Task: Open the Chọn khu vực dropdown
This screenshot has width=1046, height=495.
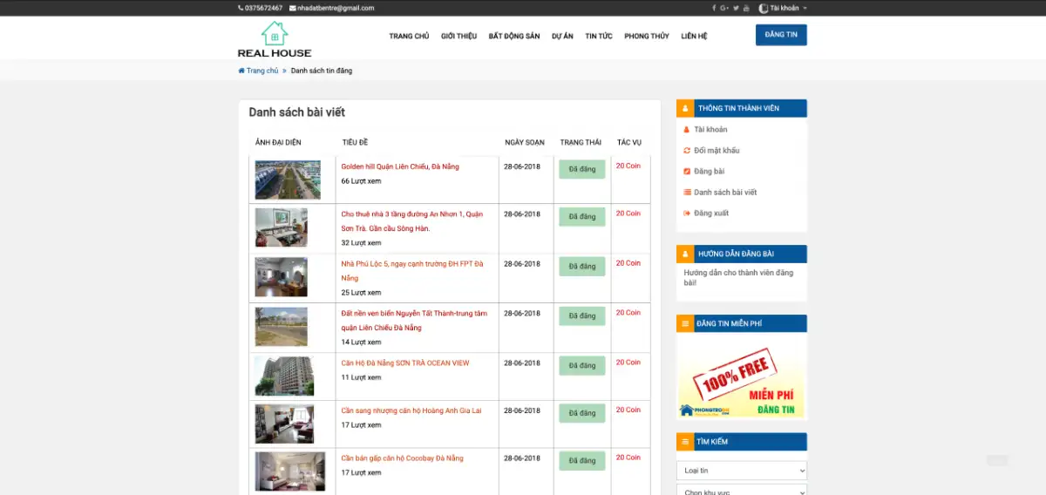Action: tap(742, 491)
